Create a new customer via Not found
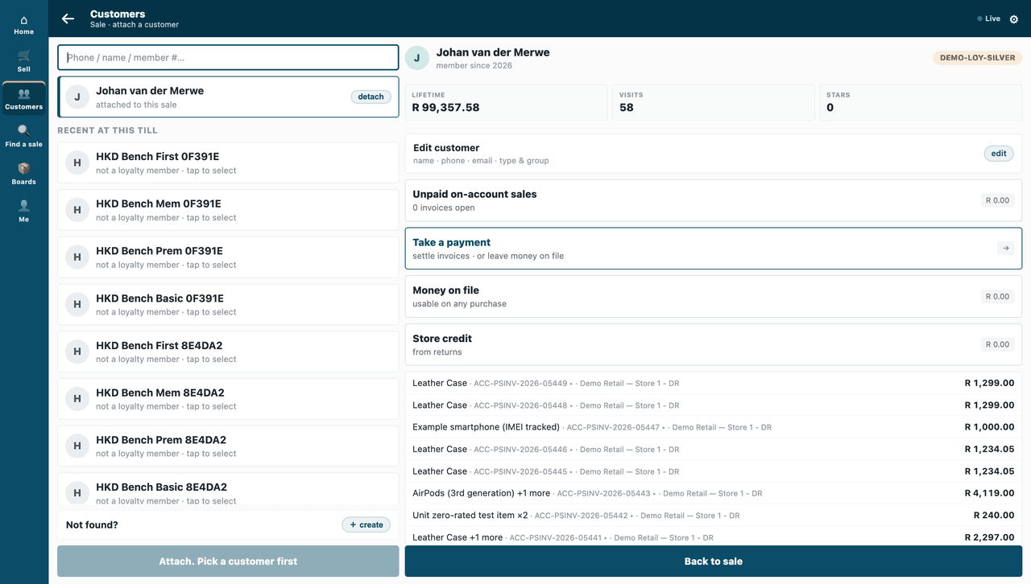 pyautogui.click(x=366, y=524)
